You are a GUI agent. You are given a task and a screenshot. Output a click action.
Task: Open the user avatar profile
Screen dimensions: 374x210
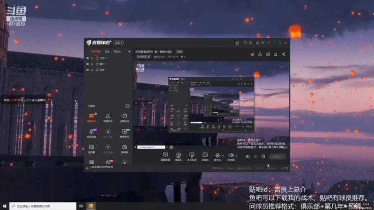tap(236, 43)
